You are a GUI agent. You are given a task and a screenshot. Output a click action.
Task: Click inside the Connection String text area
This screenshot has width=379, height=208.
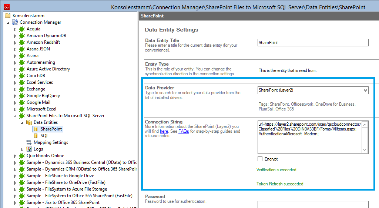pos(309,143)
